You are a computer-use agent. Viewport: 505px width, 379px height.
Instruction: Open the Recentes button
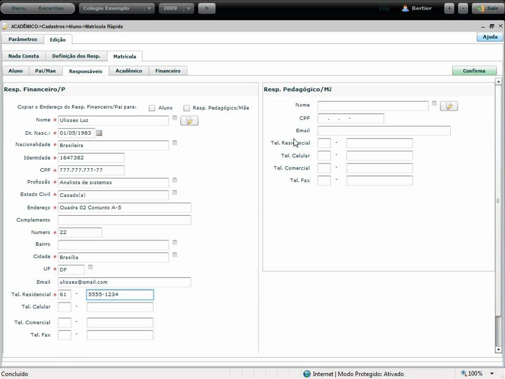pyautogui.click(x=51, y=8)
